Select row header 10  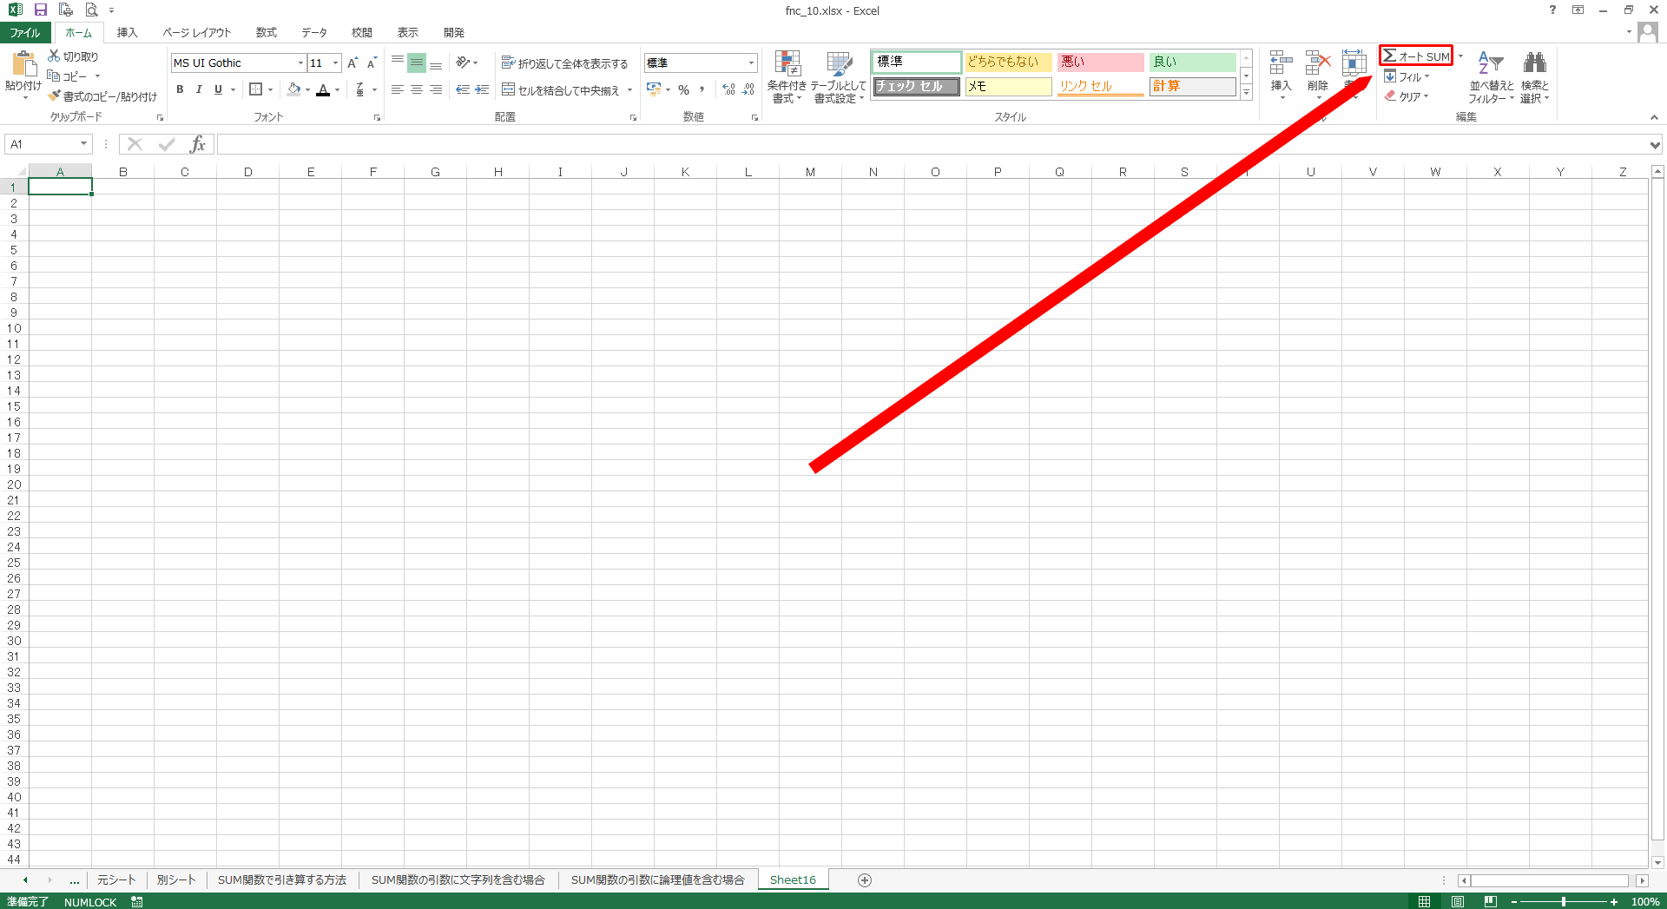click(14, 328)
